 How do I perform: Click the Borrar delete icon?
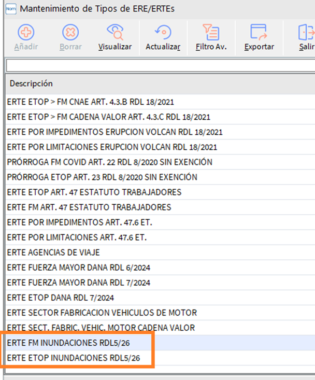pos(70,33)
